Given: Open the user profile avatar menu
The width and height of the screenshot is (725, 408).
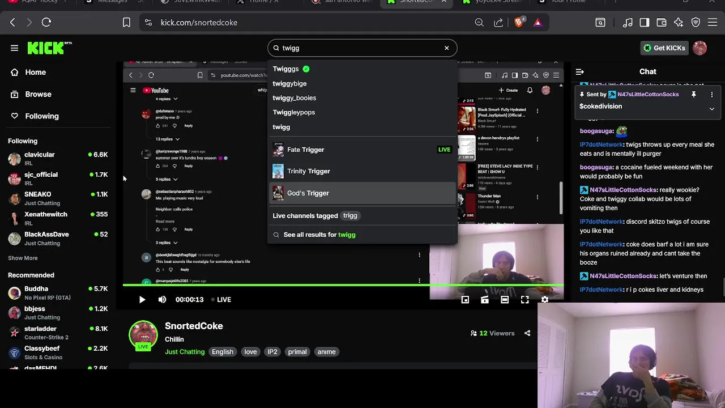Looking at the screenshot, I should (x=700, y=48).
